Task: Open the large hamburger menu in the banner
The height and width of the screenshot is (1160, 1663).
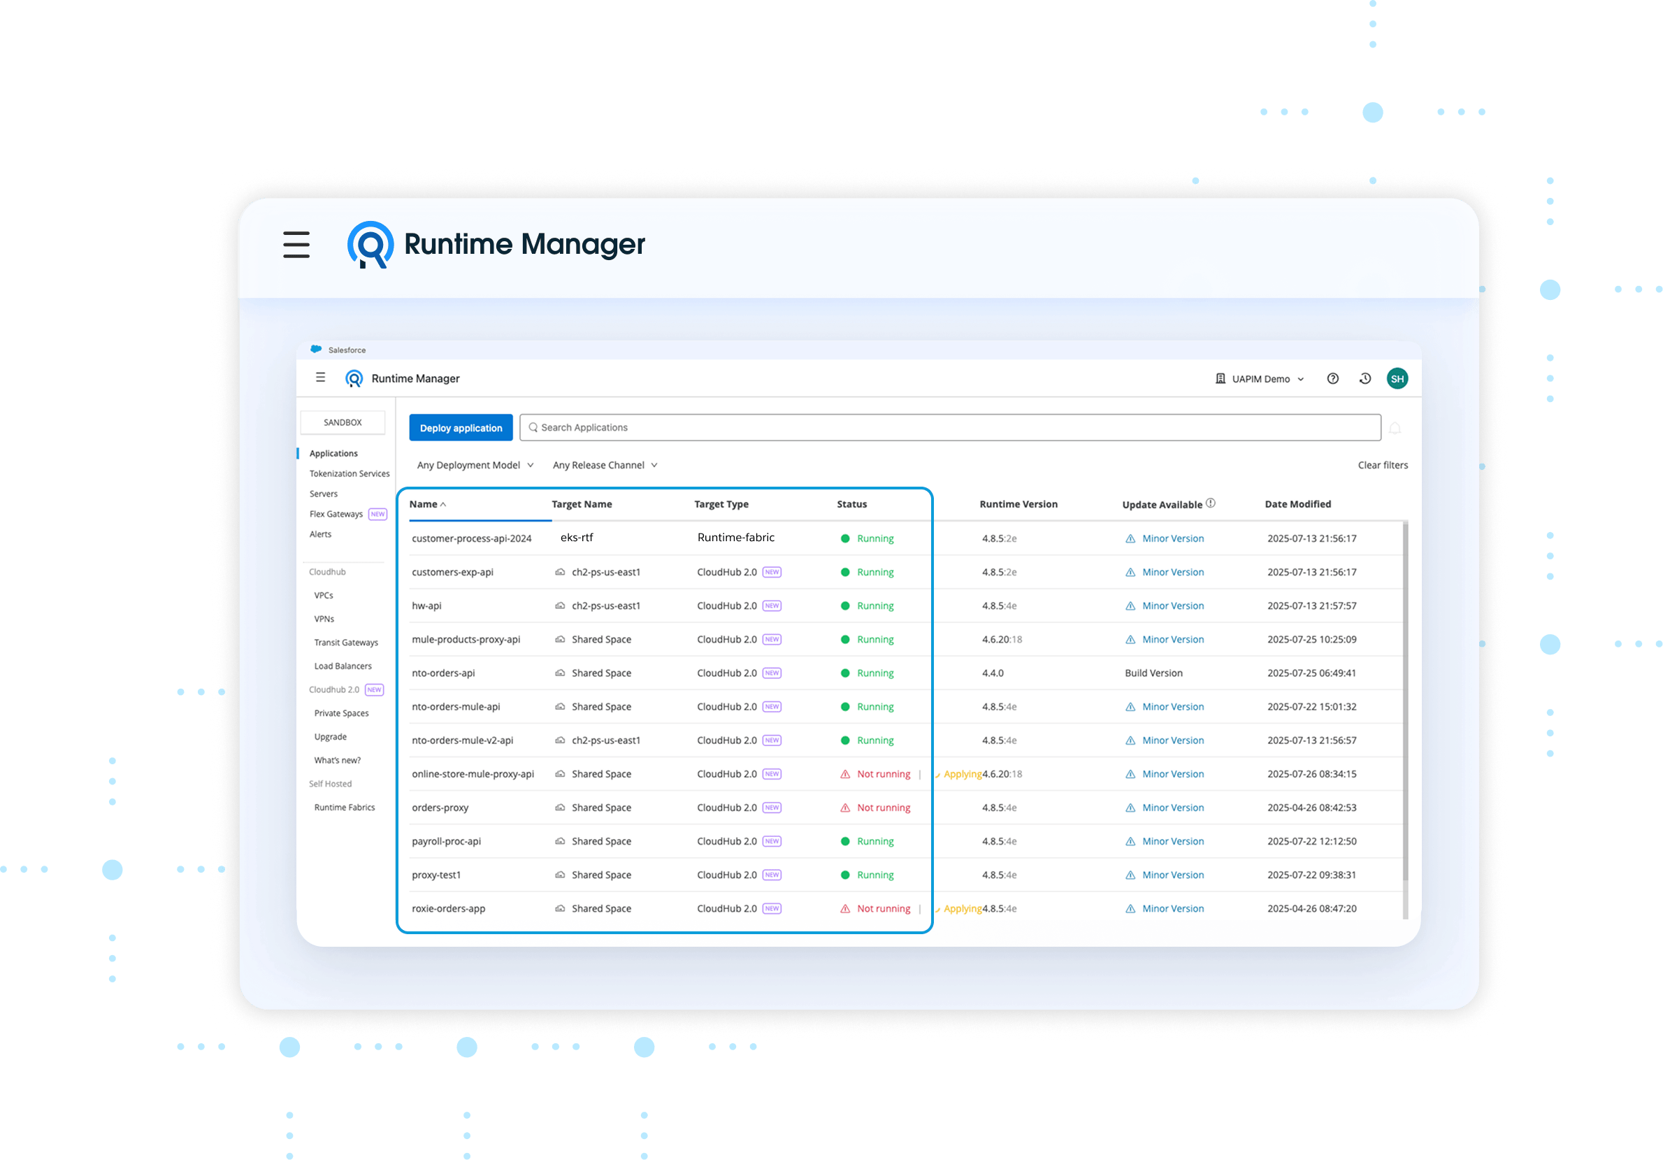Action: 296,245
